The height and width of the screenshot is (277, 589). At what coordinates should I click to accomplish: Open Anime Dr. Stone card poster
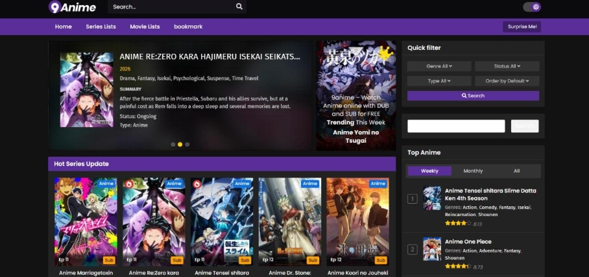[x=289, y=222]
